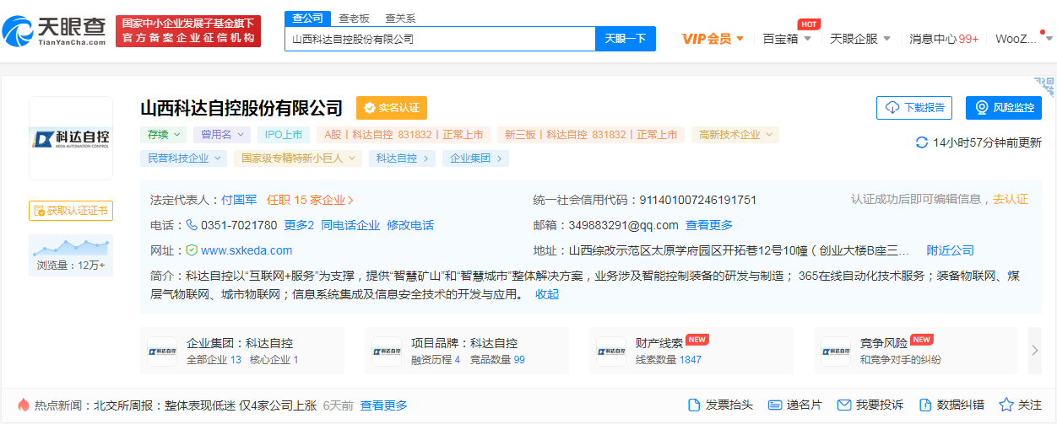Click unified credit code 911401007246191751
This screenshot has width=1057, height=424.
(x=697, y=200)
